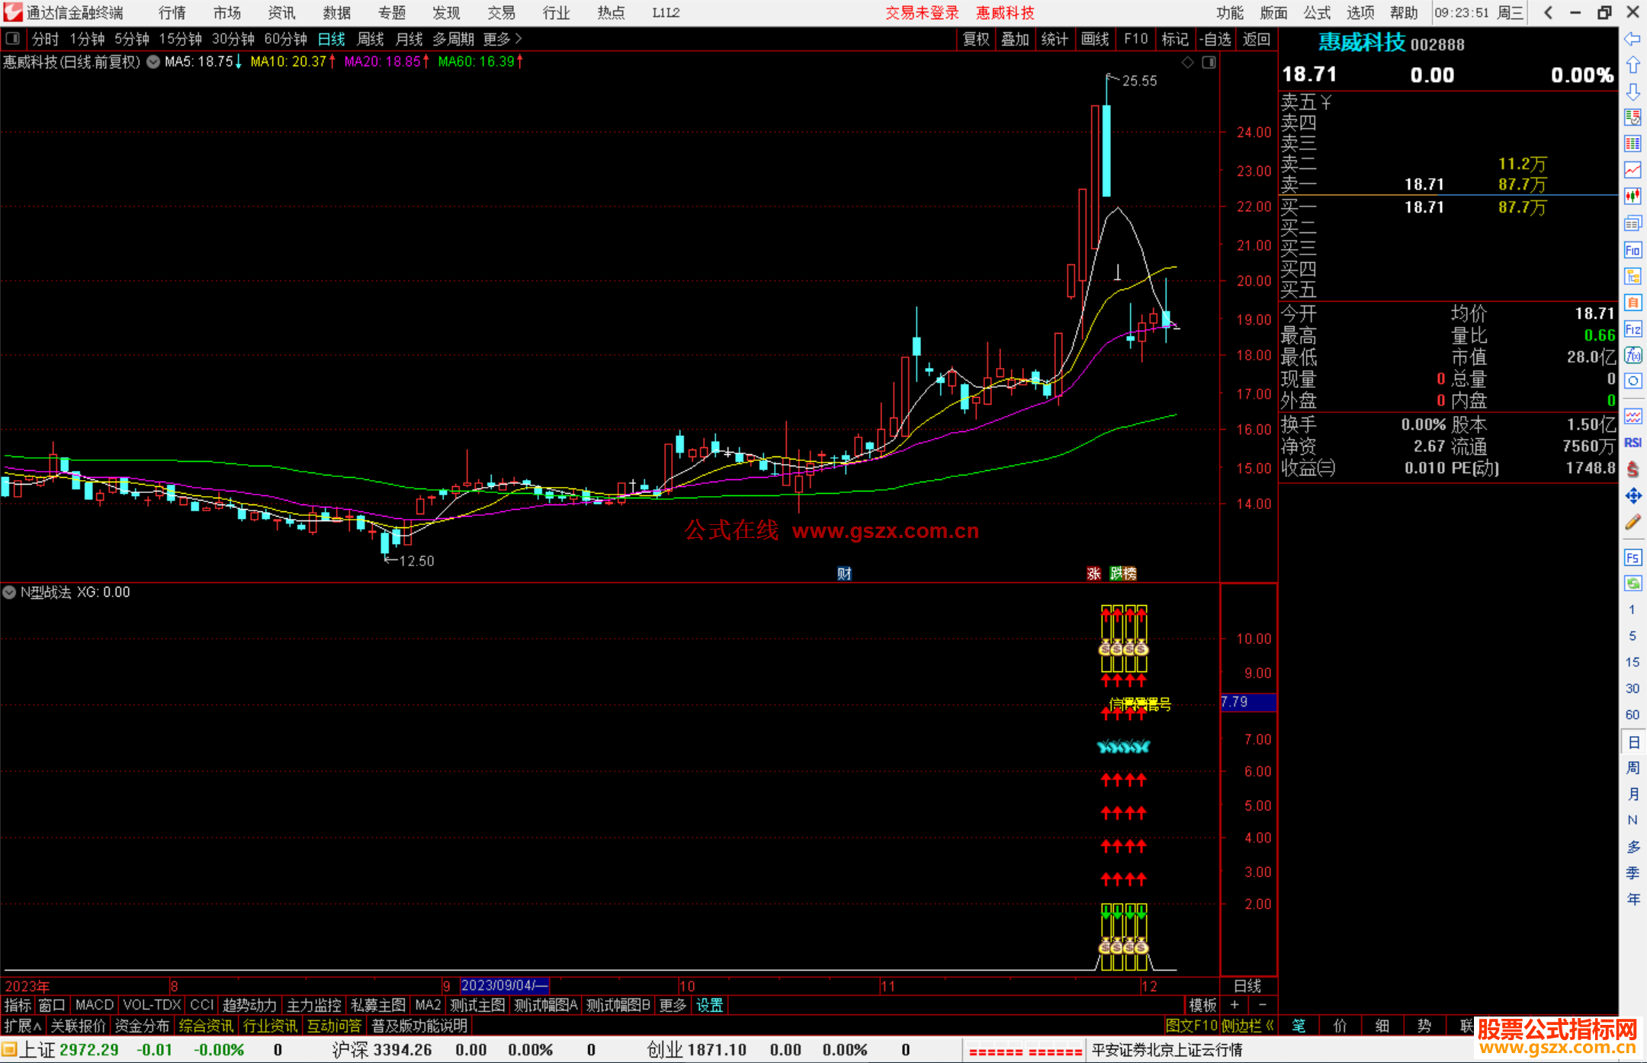
Task: Toggle the N型战法 indicator round button
Action: click(9, 592)
